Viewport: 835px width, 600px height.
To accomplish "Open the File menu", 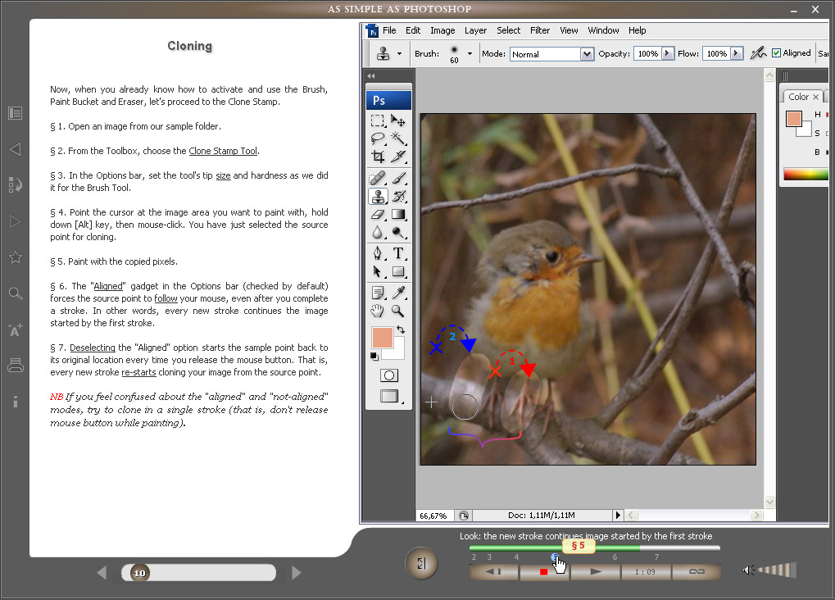I will click(x=389, y=30).
